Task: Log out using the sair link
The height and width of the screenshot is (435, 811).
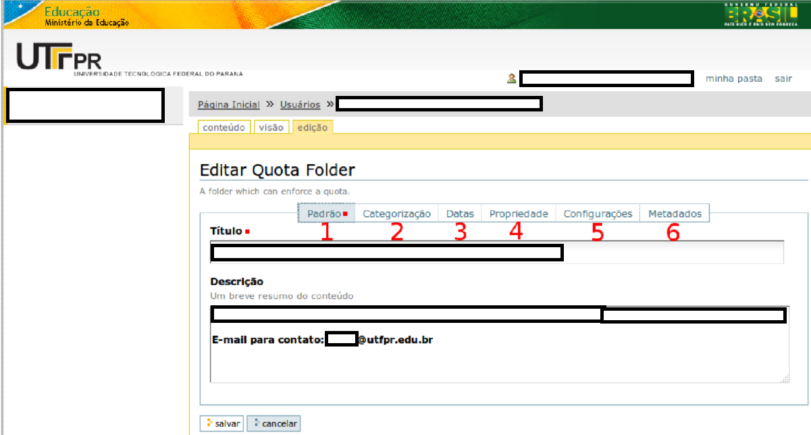Action: [783, 79]
